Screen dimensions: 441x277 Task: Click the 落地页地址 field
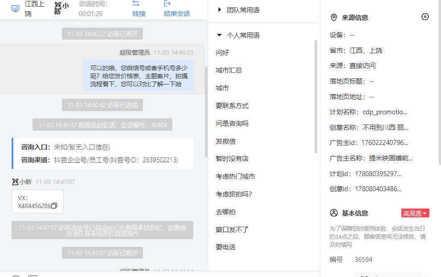(x=352, y=97)
